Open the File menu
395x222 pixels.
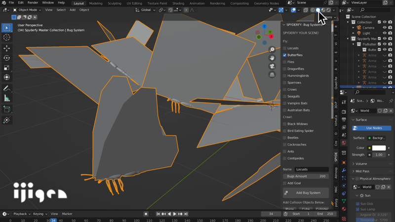click(11, 2)
